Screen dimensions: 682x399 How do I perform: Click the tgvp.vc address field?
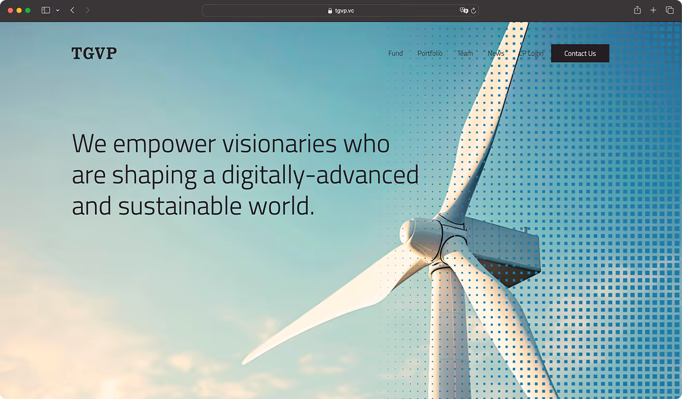coord(340,10)
